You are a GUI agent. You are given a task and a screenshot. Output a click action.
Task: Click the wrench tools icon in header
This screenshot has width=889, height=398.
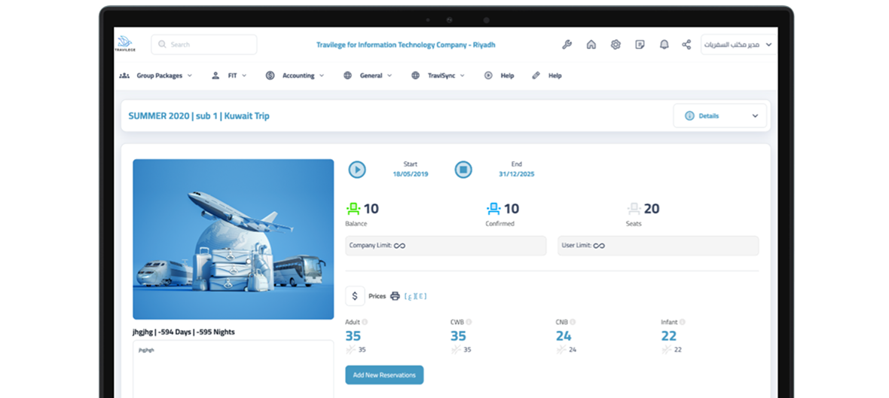(x=567, y=44)
